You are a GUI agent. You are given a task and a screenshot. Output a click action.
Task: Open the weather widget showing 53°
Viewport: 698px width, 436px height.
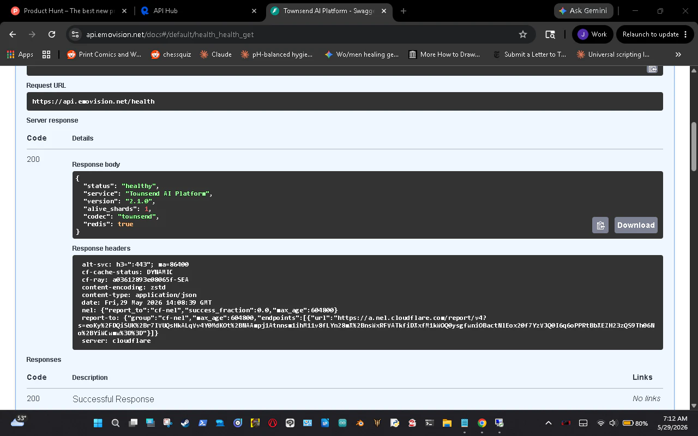pyautogui.click(x=17, y=422)
